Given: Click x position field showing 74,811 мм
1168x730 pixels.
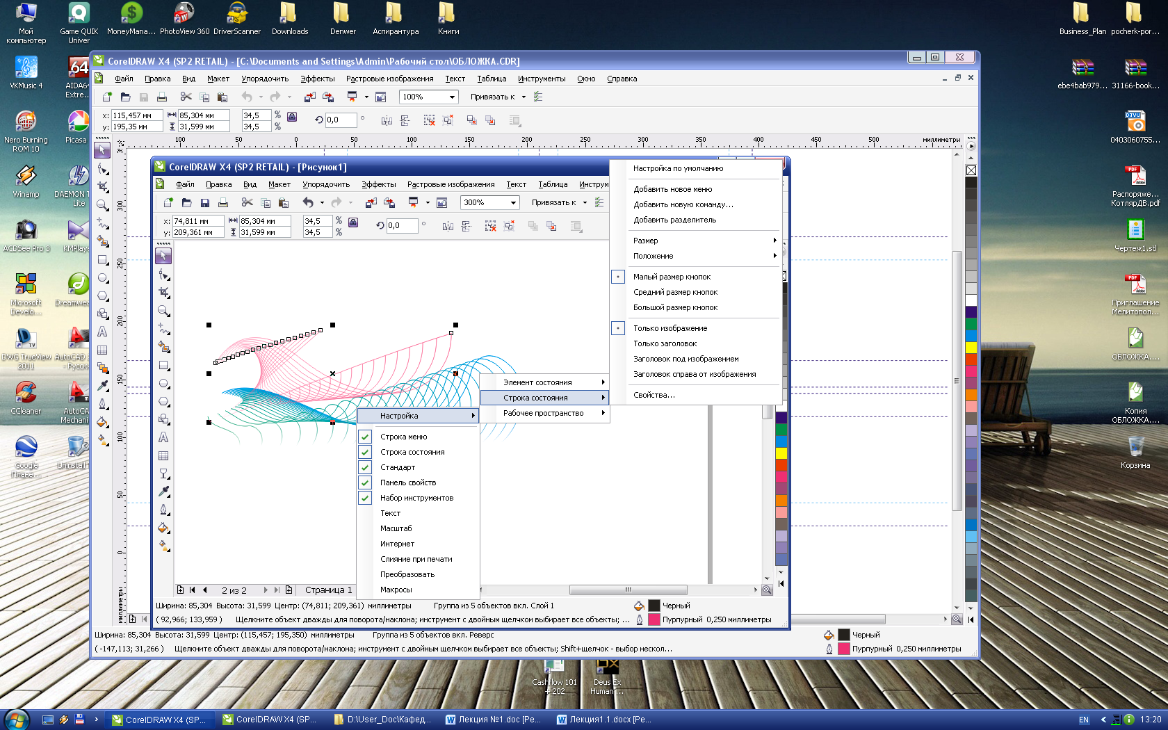Looking at the screenshot, I should point(197,221).
